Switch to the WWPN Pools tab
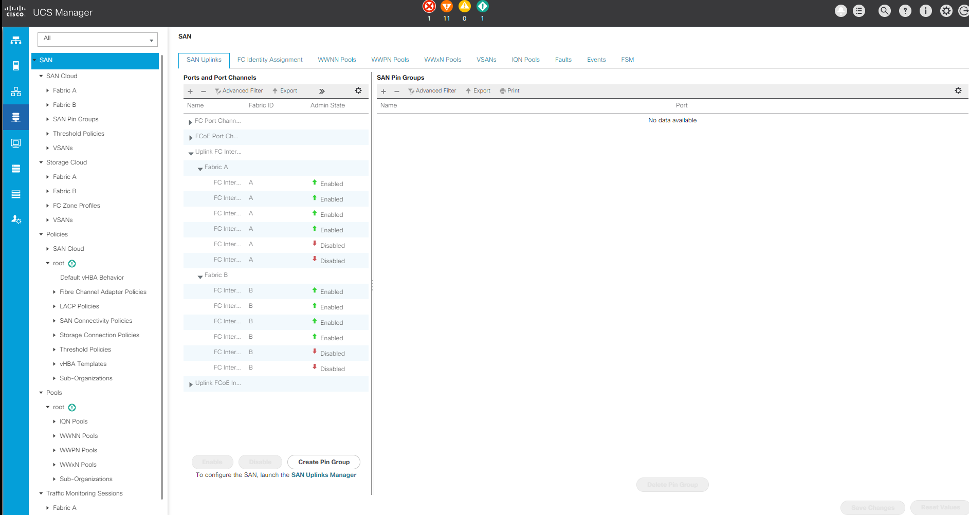The width and height of the screenshot is (969, 515). pyautogui.click(x=390, y=60)
